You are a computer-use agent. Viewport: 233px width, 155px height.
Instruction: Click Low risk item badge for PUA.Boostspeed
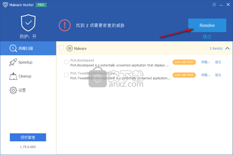pyautogui.click(x=184, y=62)
